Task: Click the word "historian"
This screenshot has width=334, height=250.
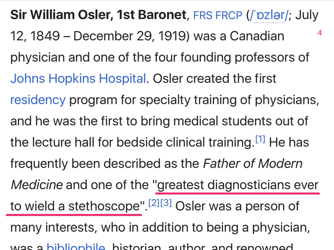Action: [138, 247]
